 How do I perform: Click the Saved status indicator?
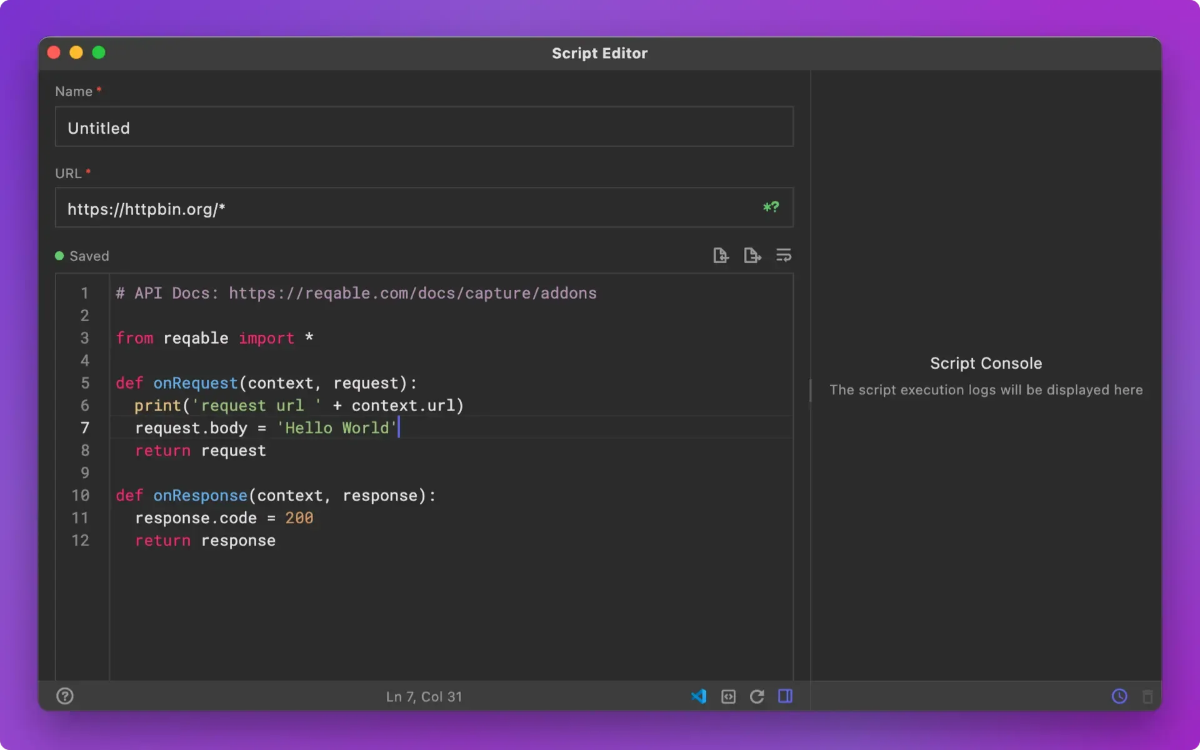pos(82,256)
